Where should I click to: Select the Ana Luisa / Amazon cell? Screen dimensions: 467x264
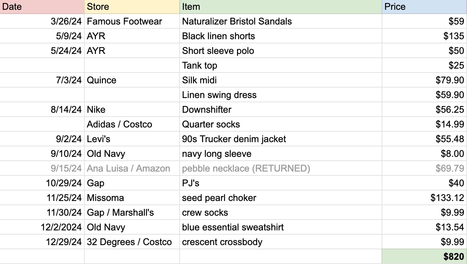click(x=132, y=168)
